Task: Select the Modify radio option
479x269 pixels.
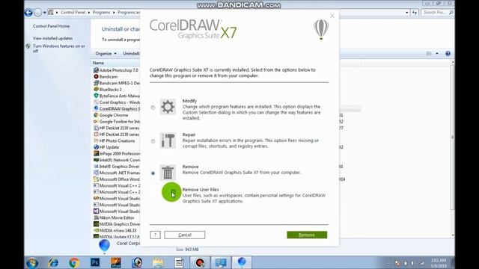Action: point(153,108)
